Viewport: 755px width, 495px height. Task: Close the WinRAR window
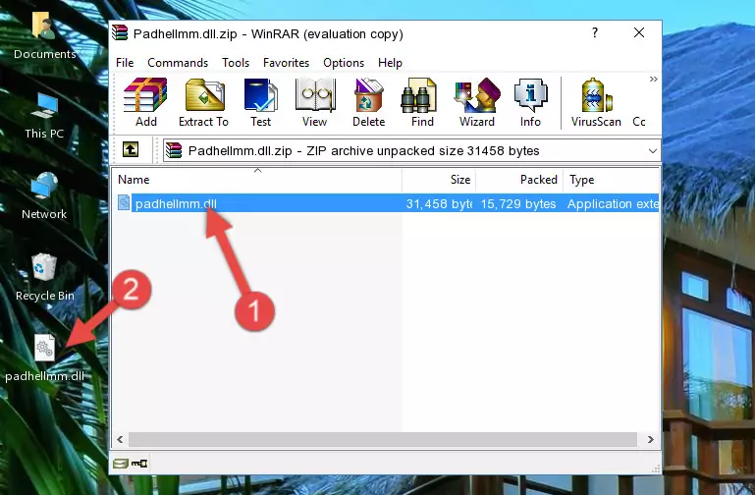[x=639, y=32]
